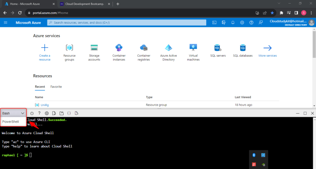Image resolution: width=316 pixels, height=169 pixels.
Task: Restart Cloud Shell with power icon
Action: [32, 113]
